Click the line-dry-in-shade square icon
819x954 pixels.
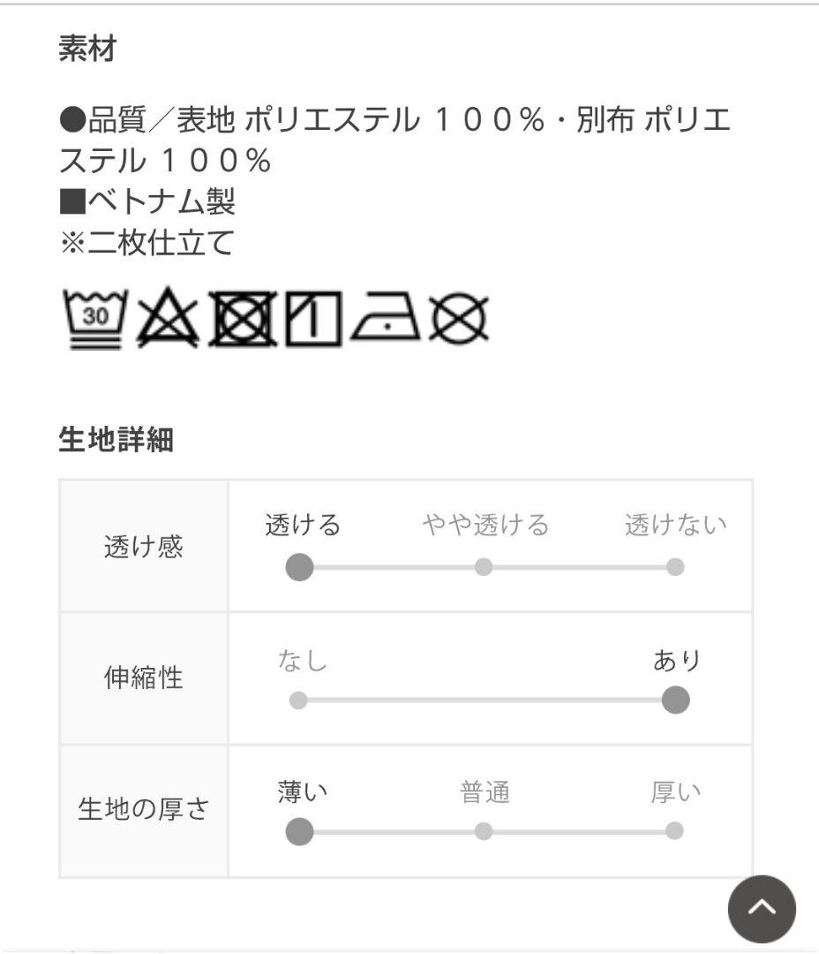(x=313, y=320)
